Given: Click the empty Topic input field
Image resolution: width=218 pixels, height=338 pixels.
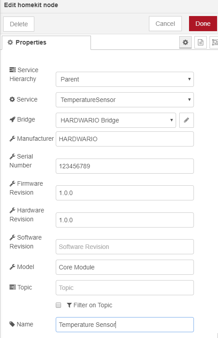Looking at the screenshot, I should coord(125,288).
